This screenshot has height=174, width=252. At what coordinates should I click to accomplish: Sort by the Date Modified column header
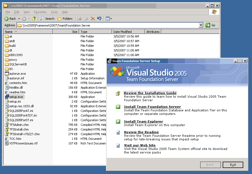tap(128, 32)
